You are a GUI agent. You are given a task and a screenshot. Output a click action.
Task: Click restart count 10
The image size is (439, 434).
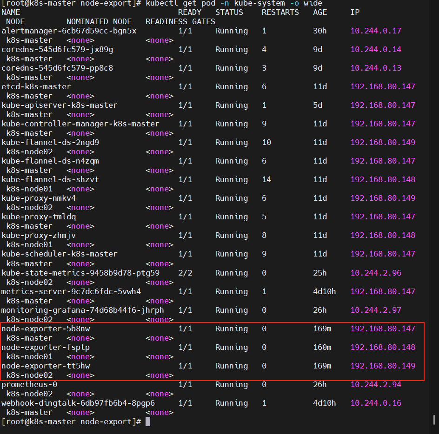(266, 143)
